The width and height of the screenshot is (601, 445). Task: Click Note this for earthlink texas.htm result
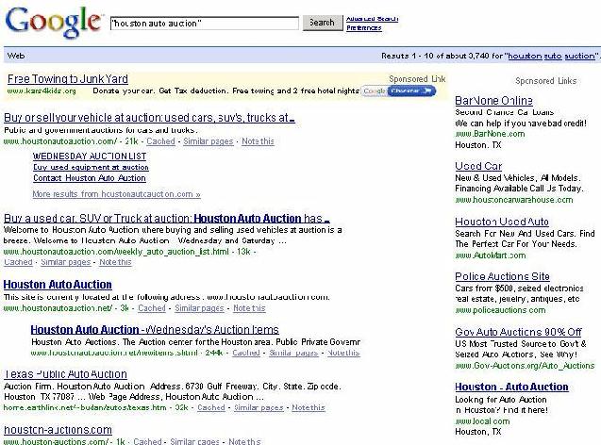tap(309, 408)
